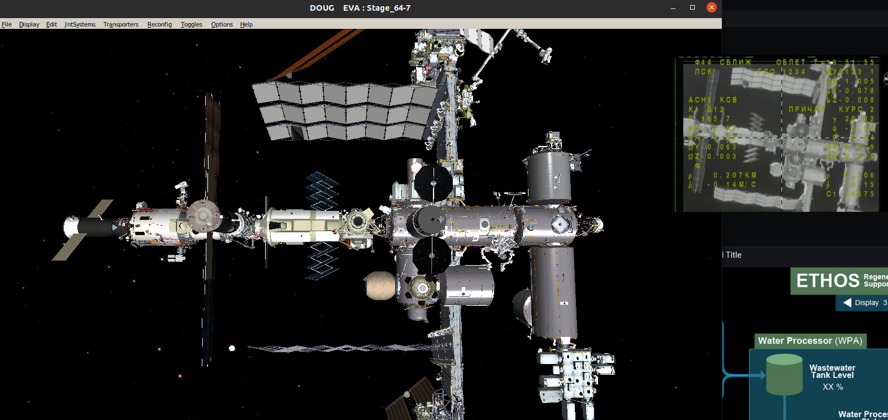
Task: Open the File menu
Action: 7,24
